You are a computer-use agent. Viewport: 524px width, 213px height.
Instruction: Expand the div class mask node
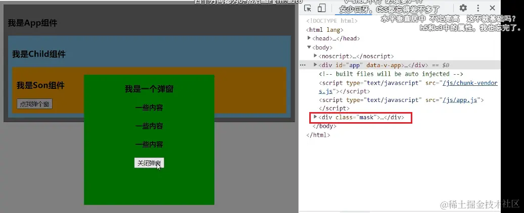pos(315,117)
